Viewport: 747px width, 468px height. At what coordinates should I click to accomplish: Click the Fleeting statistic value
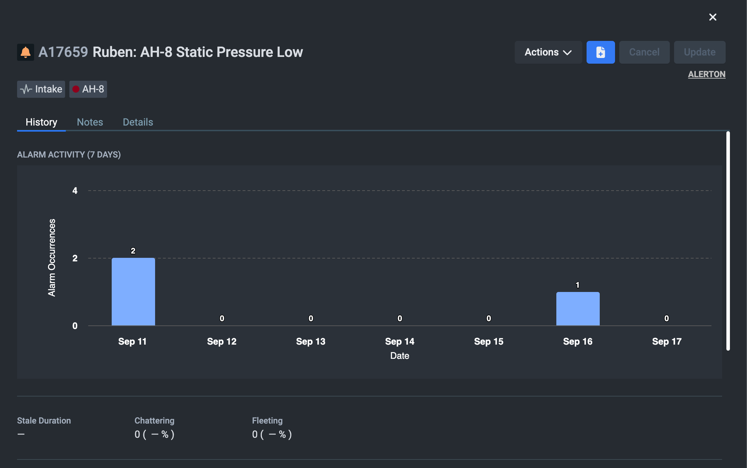pyautogui.click(x=272, y=434)
